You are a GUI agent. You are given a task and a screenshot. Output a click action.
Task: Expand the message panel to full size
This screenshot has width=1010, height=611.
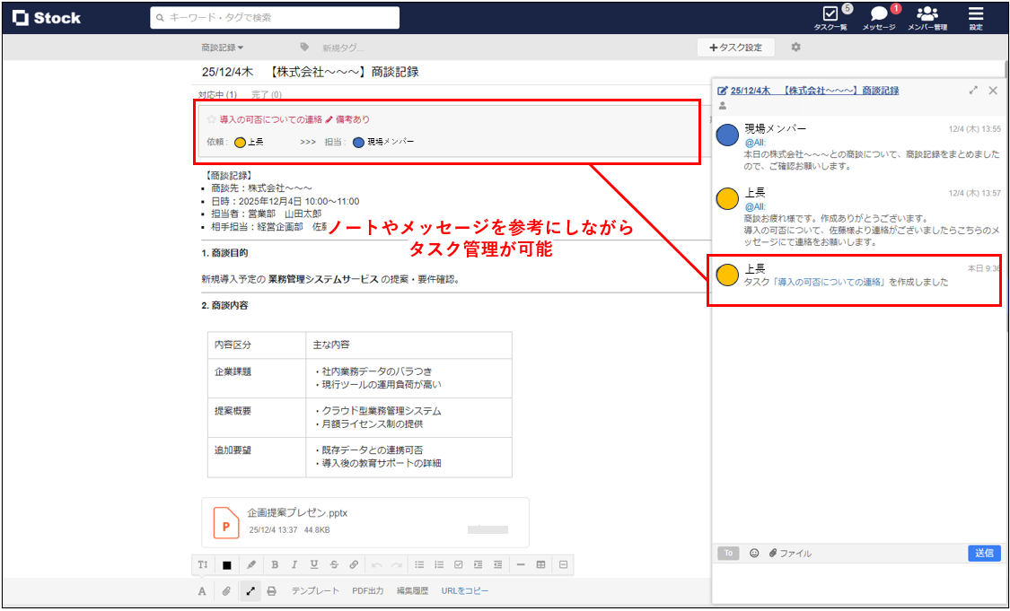pos(973,90)
